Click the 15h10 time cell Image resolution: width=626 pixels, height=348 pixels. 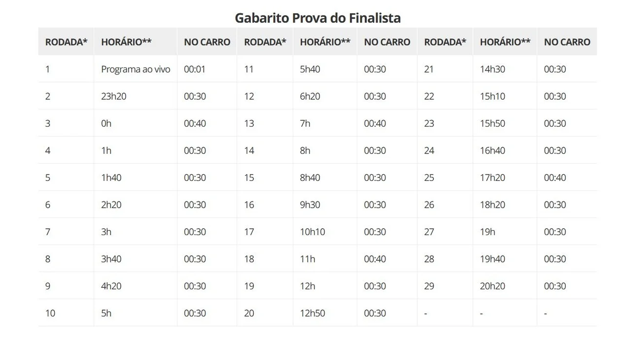coord(492,96)
